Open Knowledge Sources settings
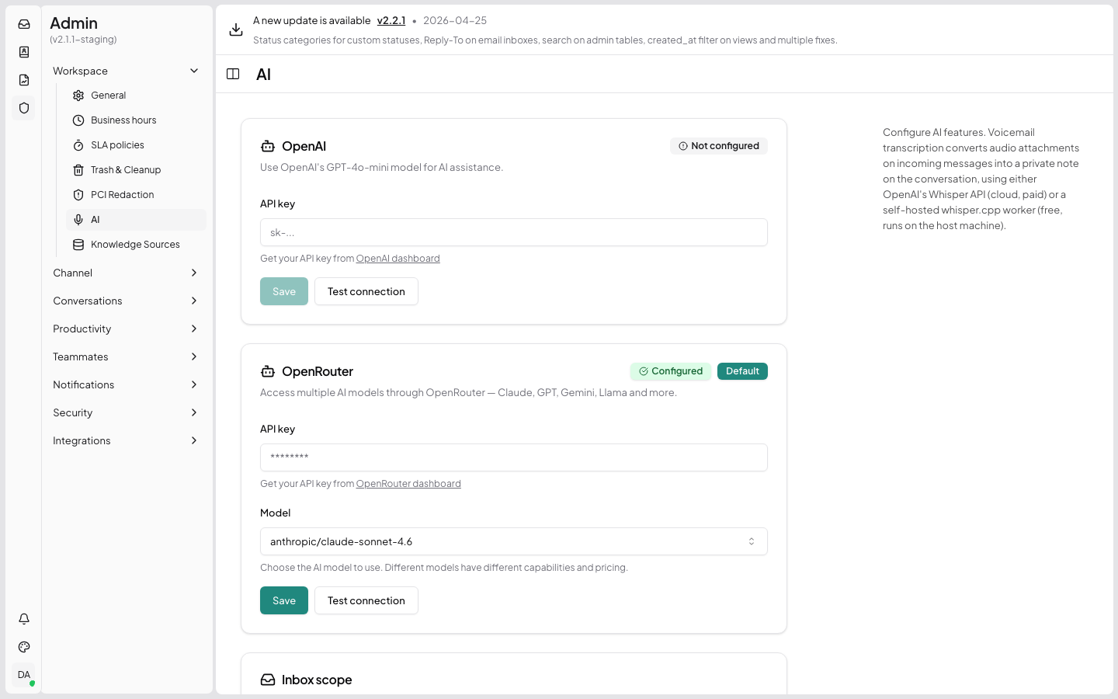Viewport: 1118px width, 699px height. tap(136, 245)
